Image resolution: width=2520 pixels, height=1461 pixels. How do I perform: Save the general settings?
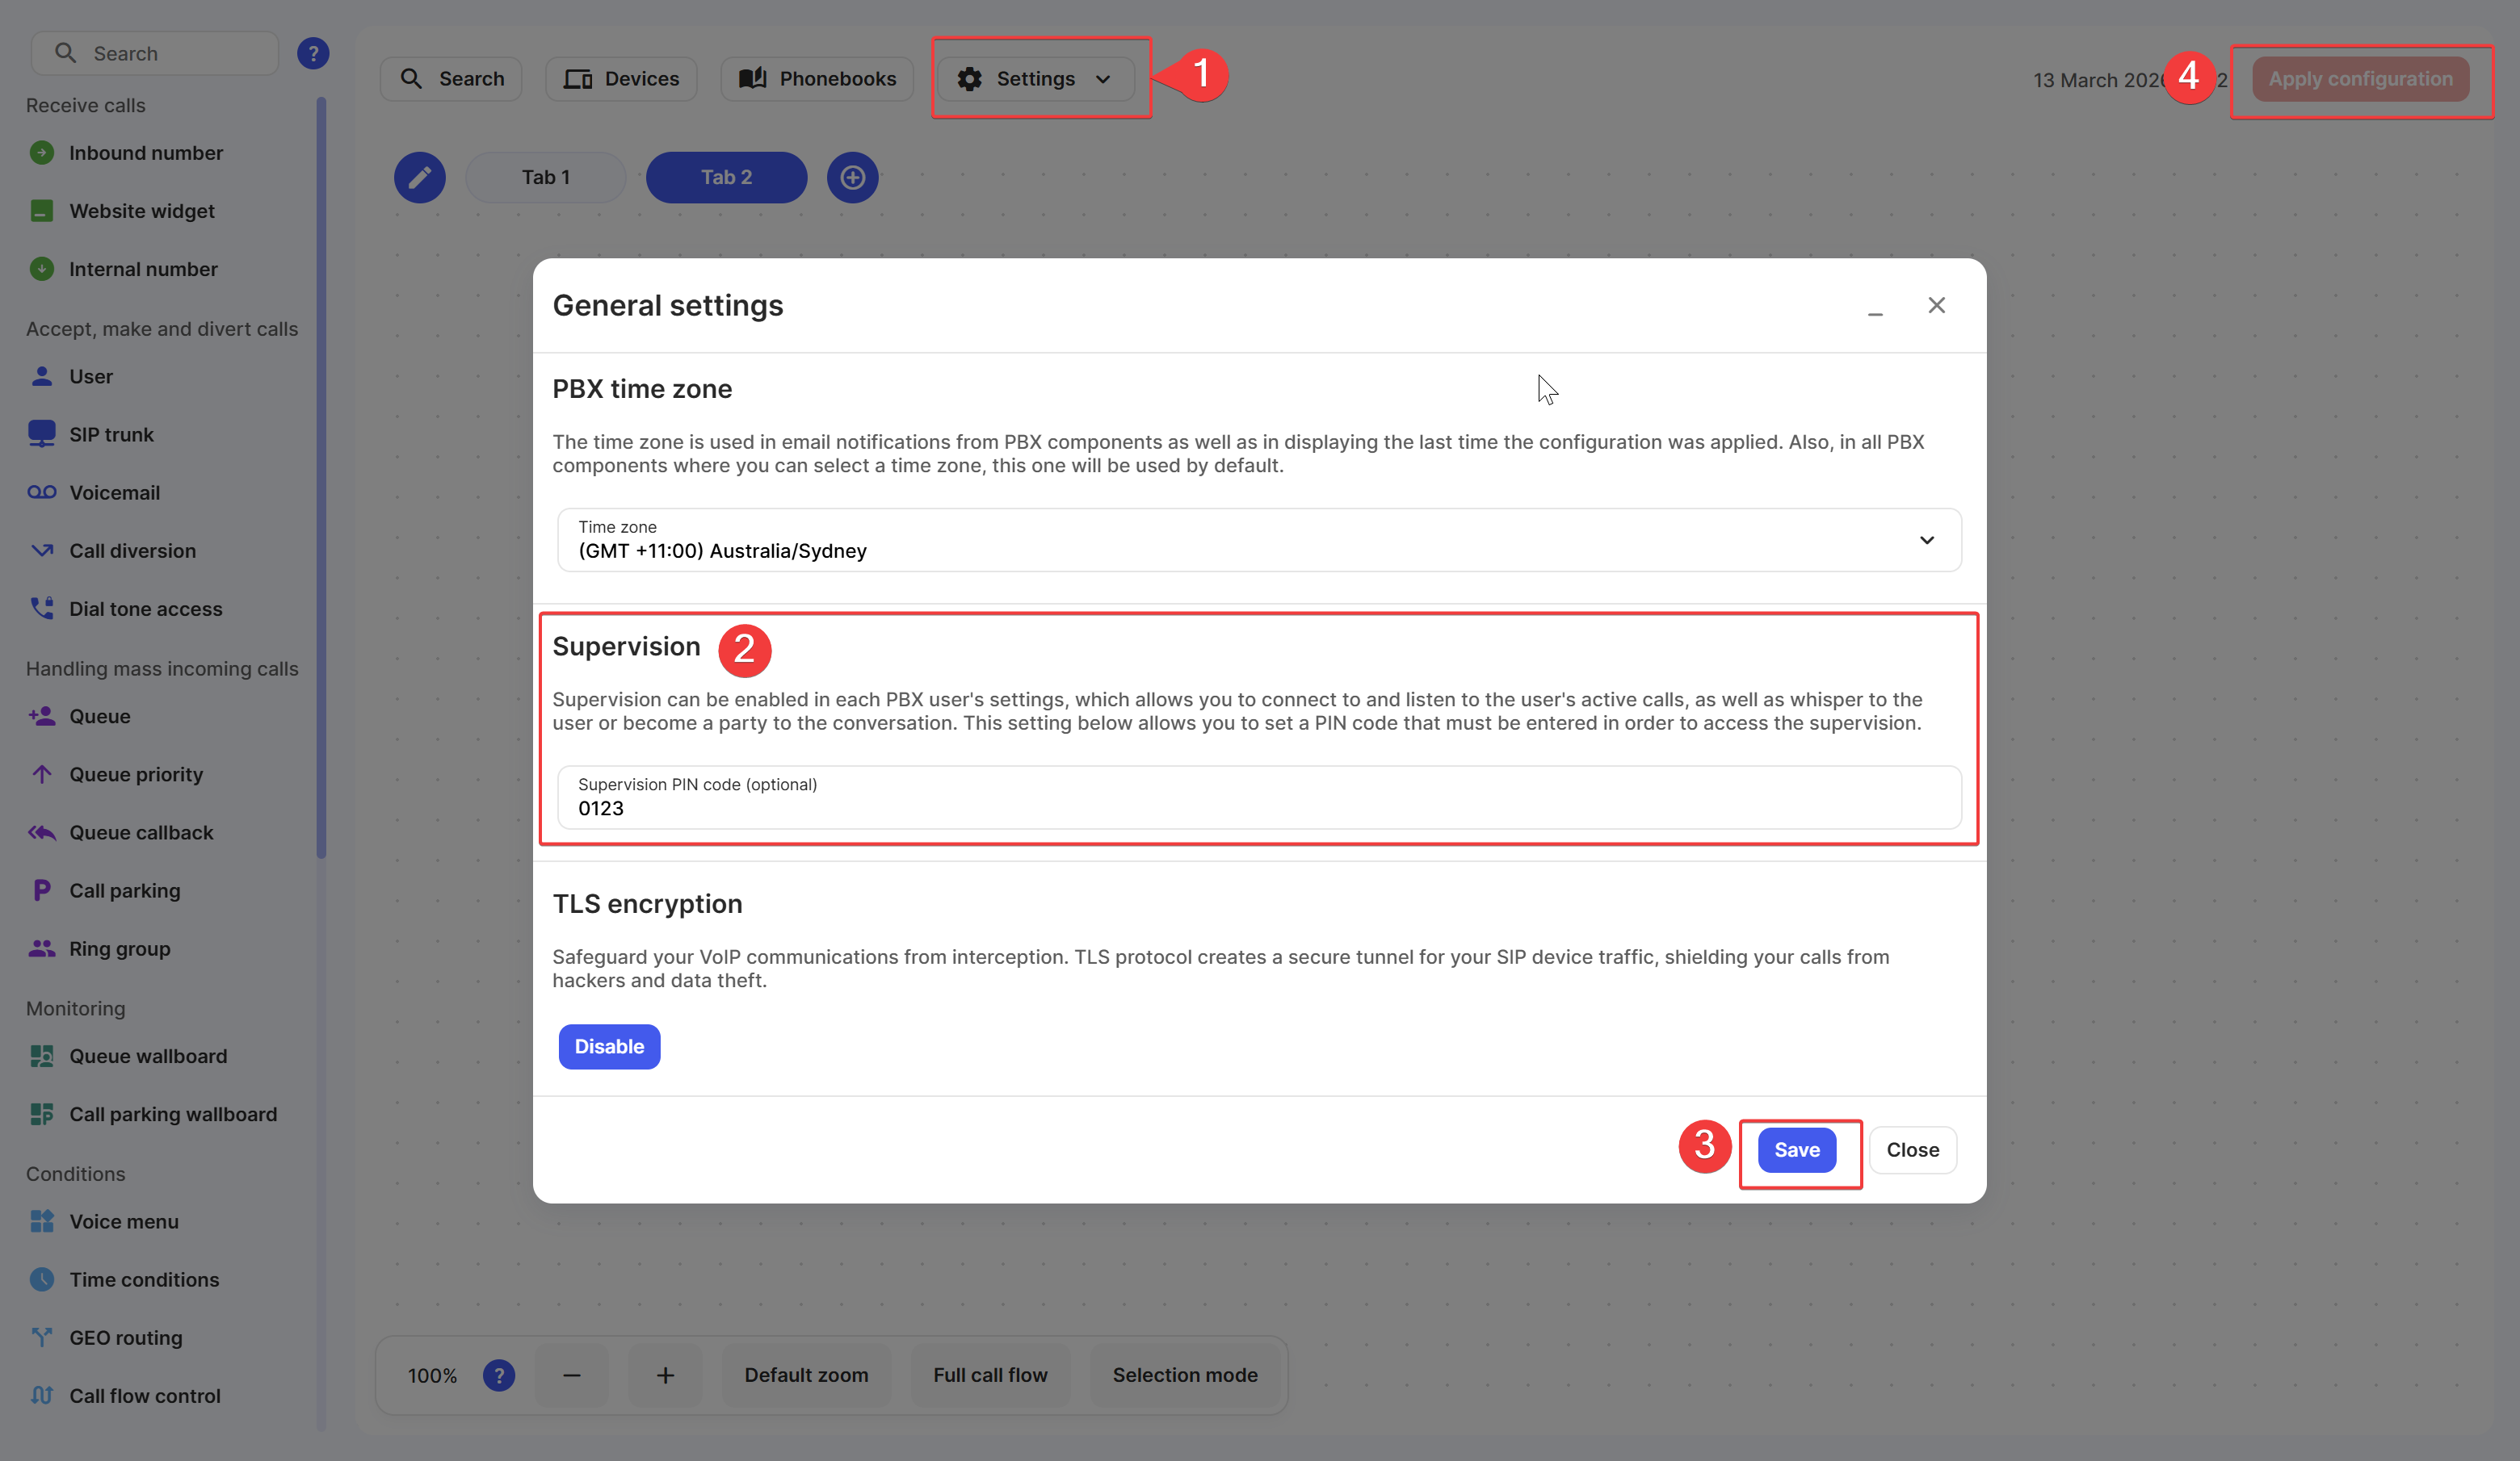pos(1796,1150)
